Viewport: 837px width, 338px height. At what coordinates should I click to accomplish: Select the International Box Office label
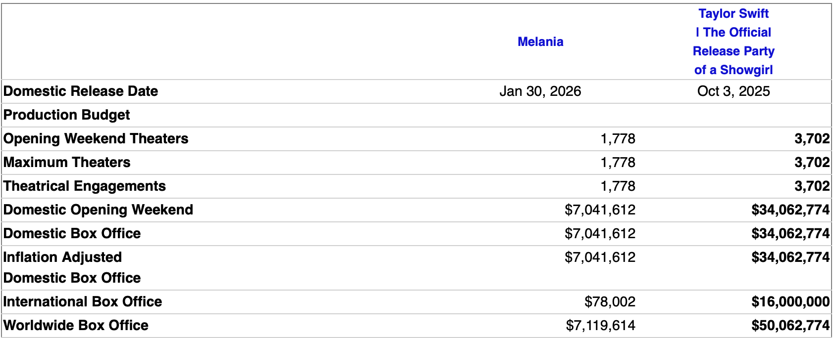pyautogui.click(x=83, y=302)
